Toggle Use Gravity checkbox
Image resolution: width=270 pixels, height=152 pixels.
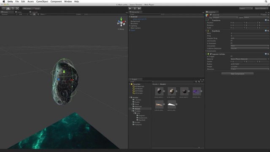[232, 41]
